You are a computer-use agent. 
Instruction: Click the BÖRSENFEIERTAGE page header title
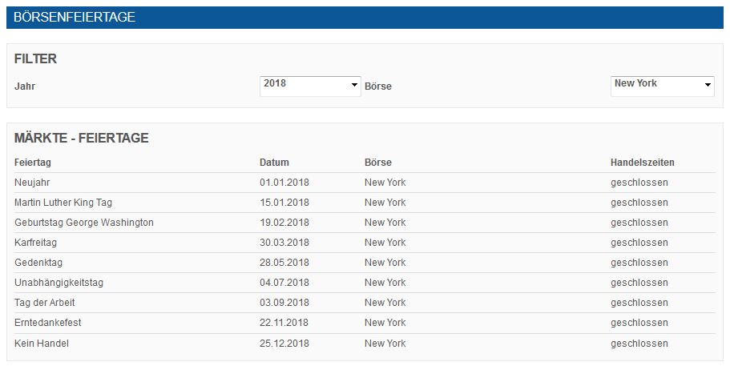pos(75,18)
